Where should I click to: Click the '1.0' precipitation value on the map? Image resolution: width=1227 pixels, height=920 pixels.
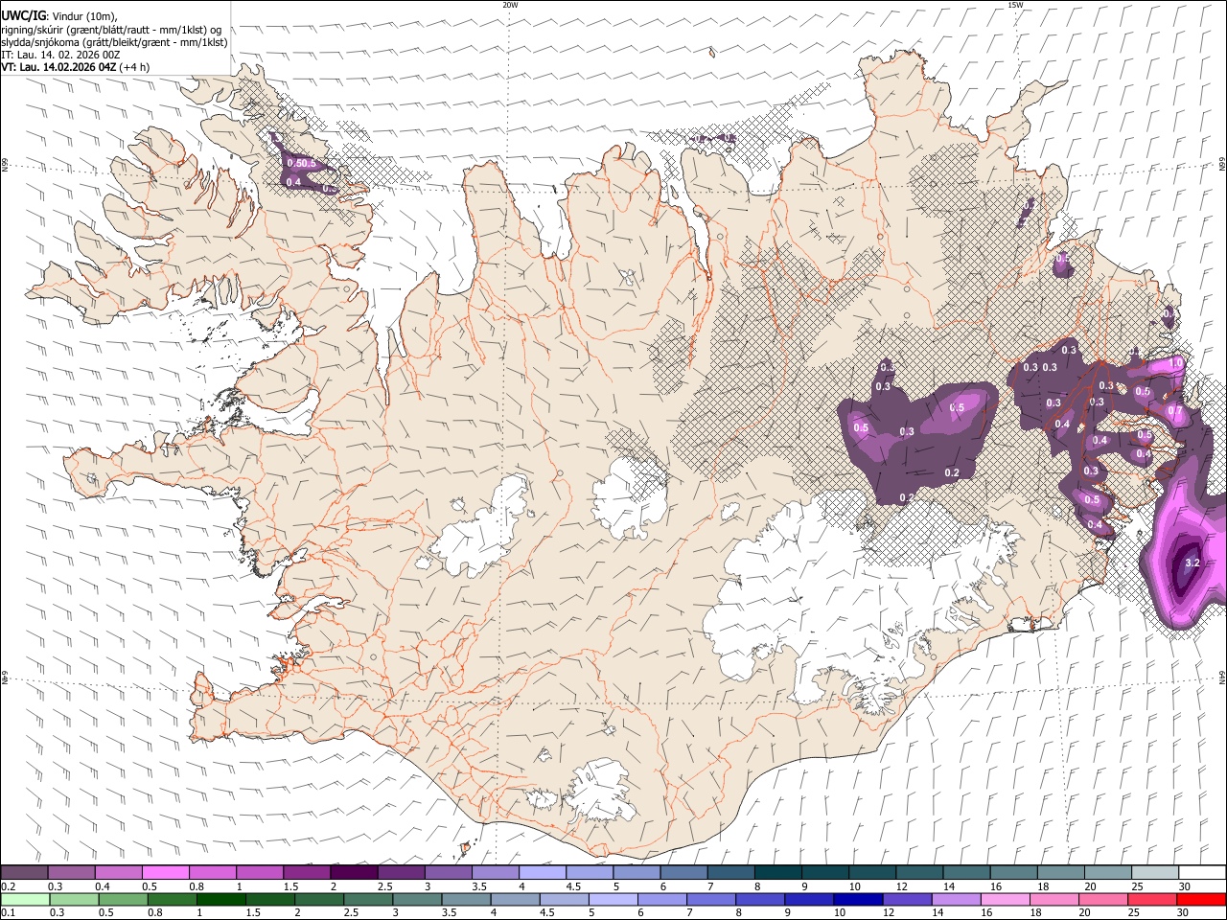[1176, 364]
